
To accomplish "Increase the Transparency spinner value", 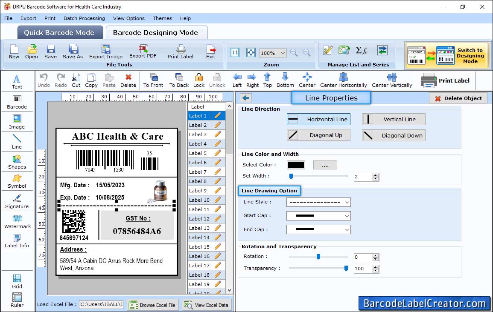I will 376,267.
